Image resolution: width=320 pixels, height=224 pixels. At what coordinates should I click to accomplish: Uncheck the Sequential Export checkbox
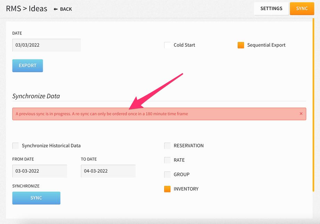click(x=241, y=45)
